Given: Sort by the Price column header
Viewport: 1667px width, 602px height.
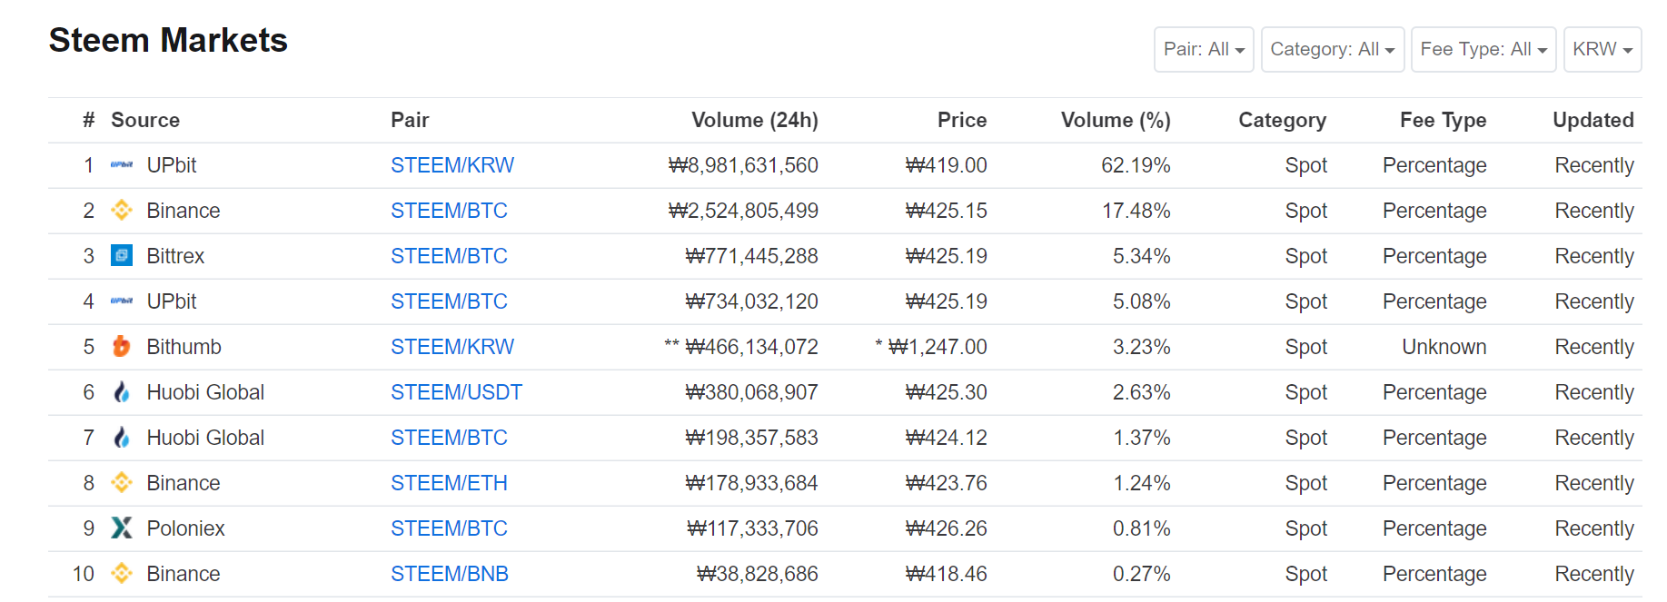Looking at the screenshot, I should coord(962,120).
